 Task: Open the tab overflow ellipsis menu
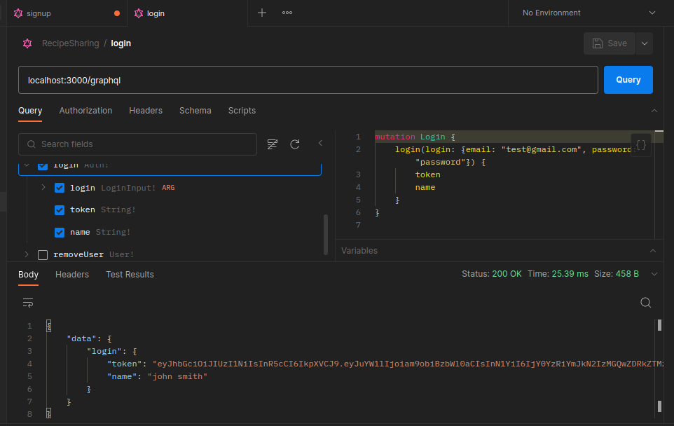287,13
